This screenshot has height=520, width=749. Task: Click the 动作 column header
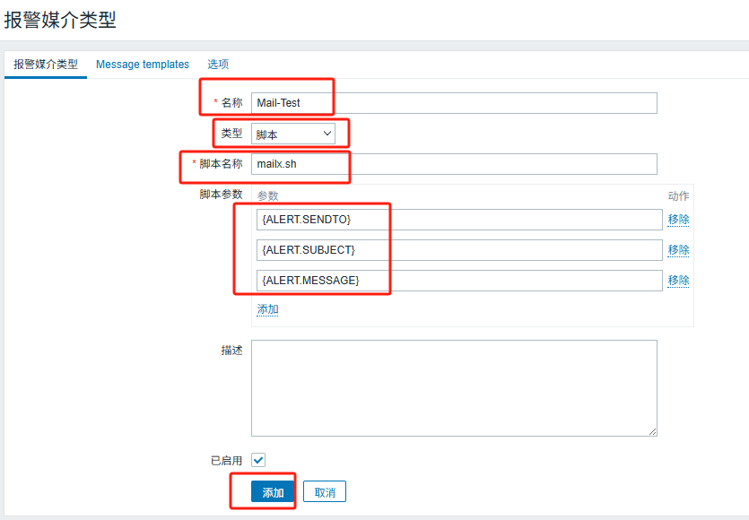click(x=678, y=195)
